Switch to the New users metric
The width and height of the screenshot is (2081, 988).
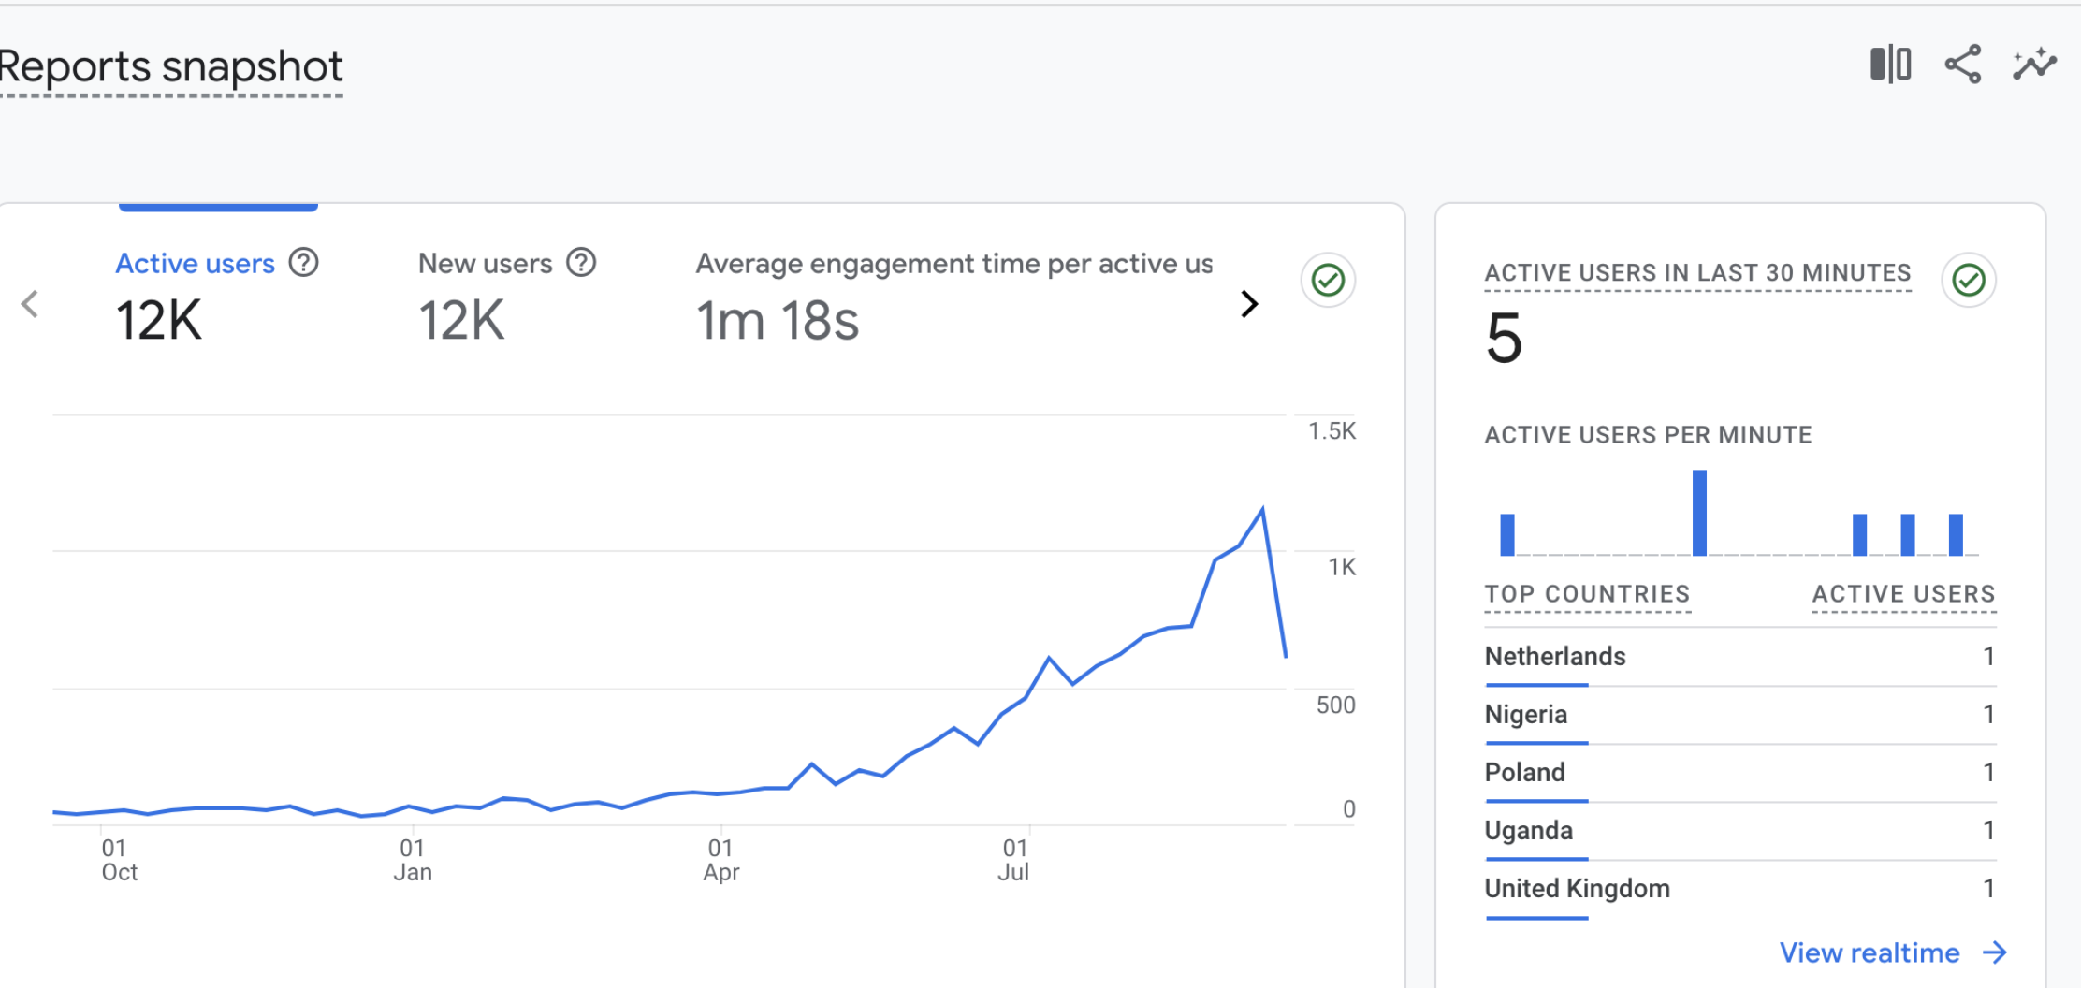pos(485,263)
